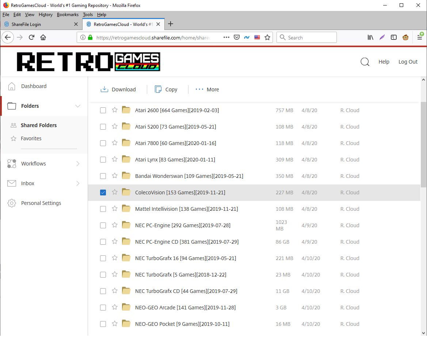
Task: Switch to the ShareFile Login tab
Action: pyautogui.click(x=41, y=24)
